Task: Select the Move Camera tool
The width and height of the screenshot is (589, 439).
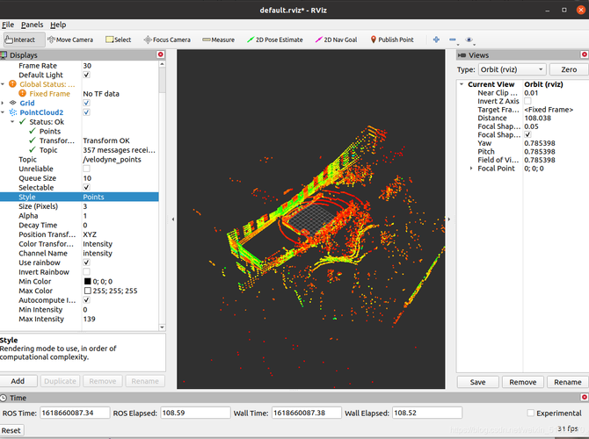Action: tap(70, 40)
